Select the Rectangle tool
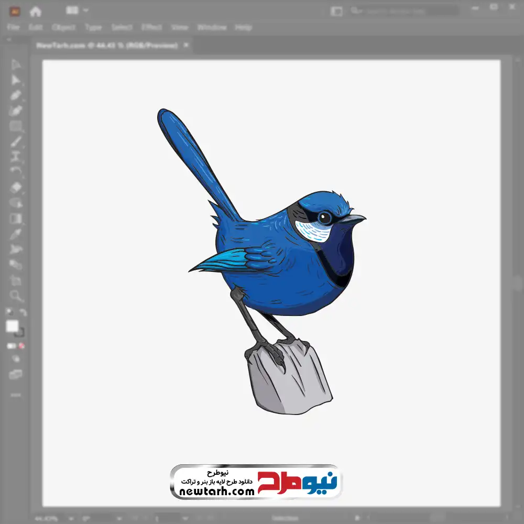The width and height of the screenshot is (524, 524). coord(16,126)
